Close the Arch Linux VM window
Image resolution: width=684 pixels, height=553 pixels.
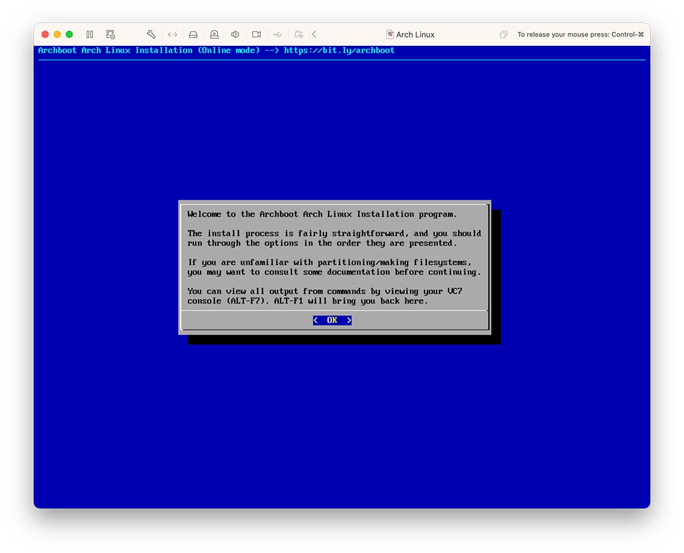pyautogui.click(x=45, y=34)
